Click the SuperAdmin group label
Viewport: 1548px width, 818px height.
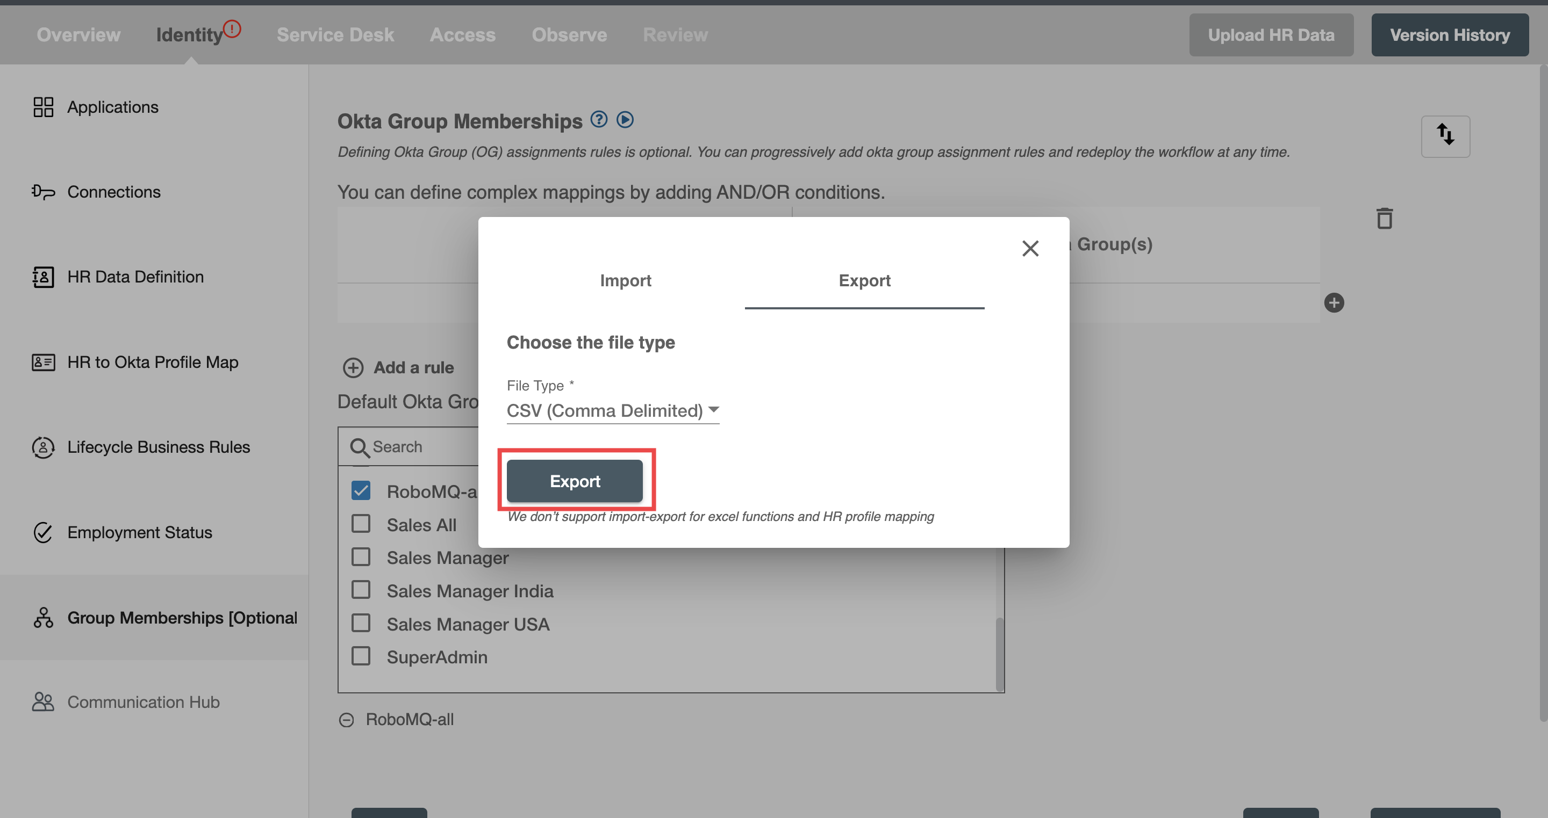coord(437,657)
